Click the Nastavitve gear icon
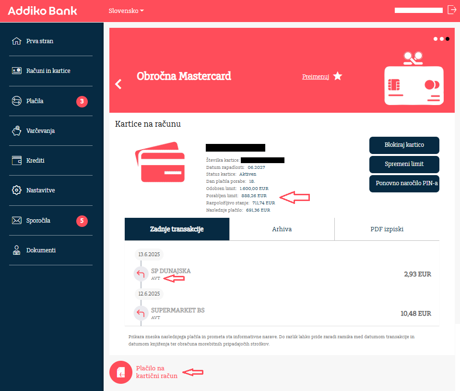The image size is (460, 391). (16, 190)
